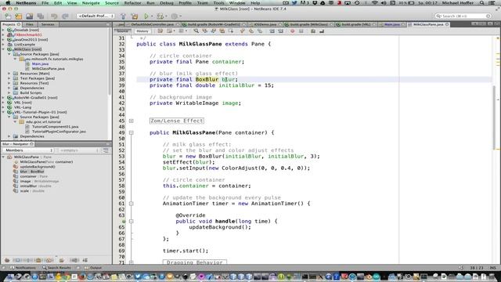This screenshot has height=282, width=501.
Task: Click the Uncomment icon in editor toolbar
Action: [x=322, y=31]
